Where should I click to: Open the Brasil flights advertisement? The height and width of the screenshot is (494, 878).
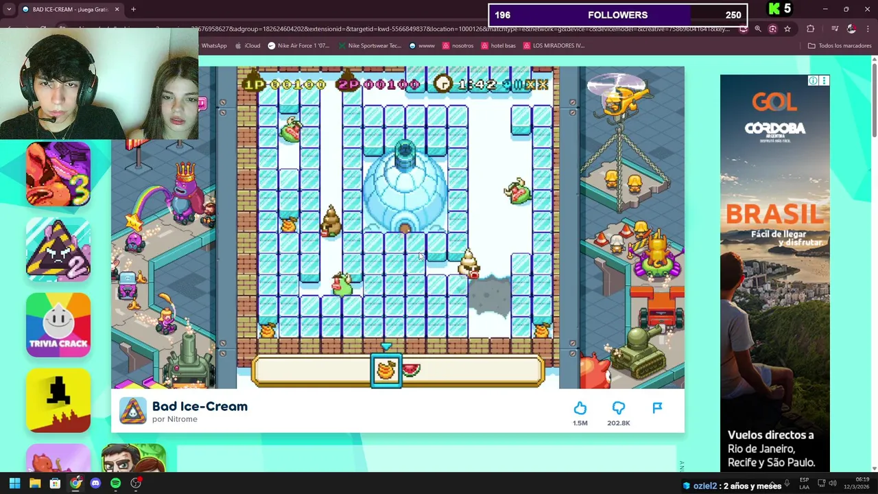click(x=774, y=274)
